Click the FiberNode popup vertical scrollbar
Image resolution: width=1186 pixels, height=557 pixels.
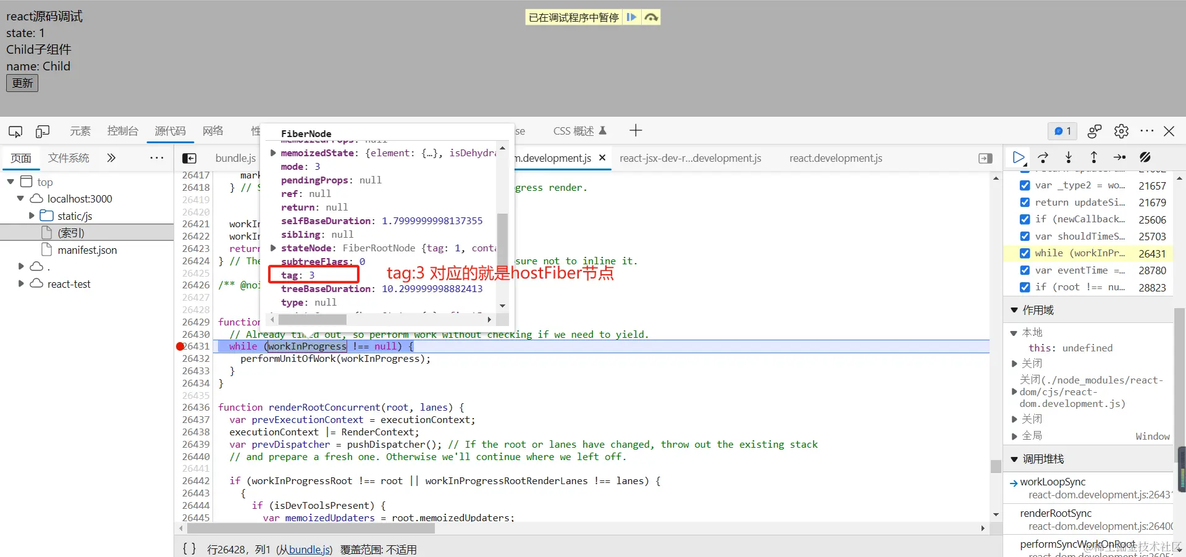tap(502, 232)
